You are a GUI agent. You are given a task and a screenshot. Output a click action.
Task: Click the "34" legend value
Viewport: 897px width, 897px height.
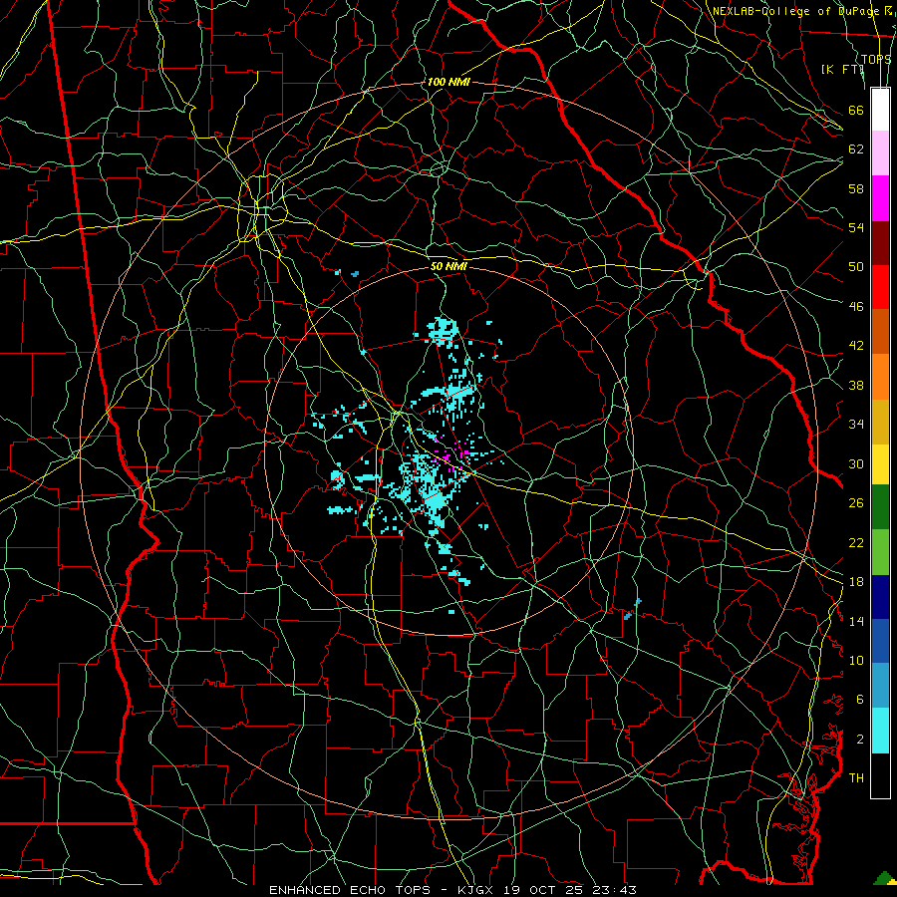click(x=856, y=425)
